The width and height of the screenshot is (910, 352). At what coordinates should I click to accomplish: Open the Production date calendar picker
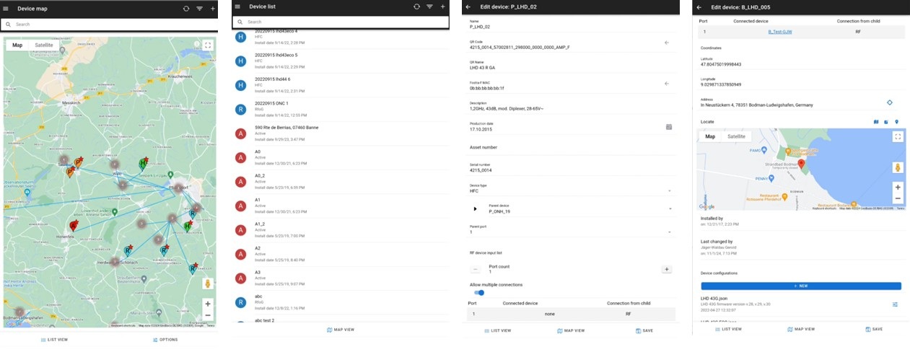668,127
